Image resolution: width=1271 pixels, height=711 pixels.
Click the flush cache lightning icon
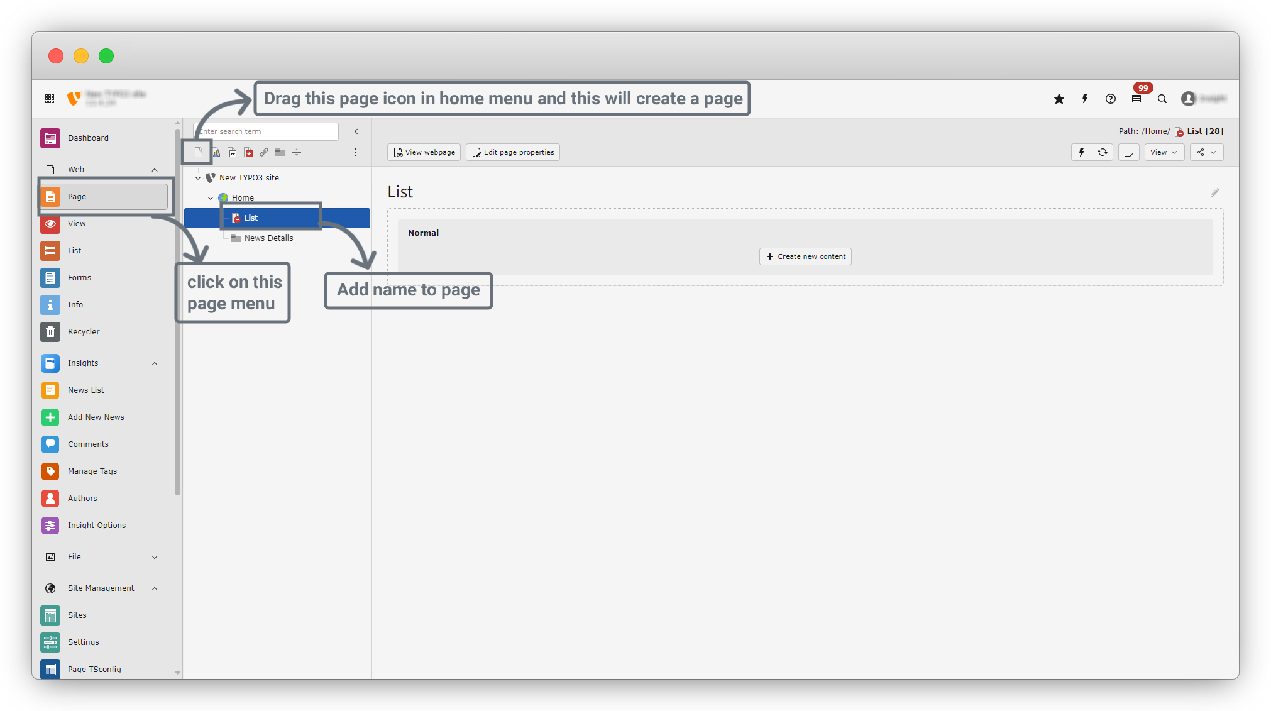[1085, 99]
